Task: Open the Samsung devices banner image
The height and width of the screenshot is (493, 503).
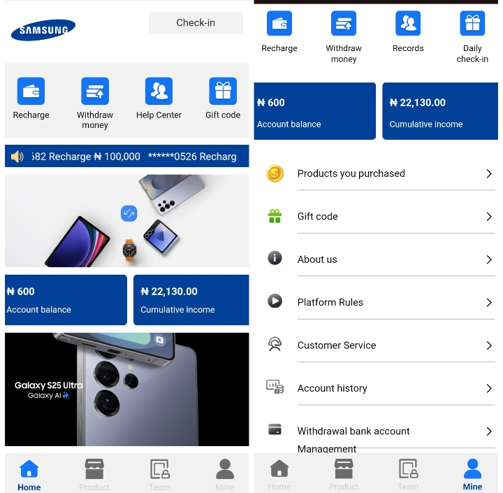Action: 126,221
